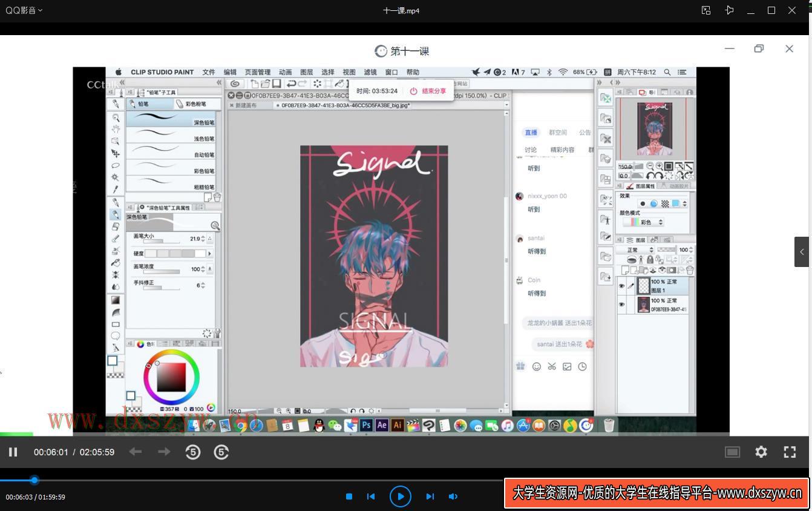
Task: Toggle visibility eye of 图层 1 layer
Action: [x=621, y=286]
